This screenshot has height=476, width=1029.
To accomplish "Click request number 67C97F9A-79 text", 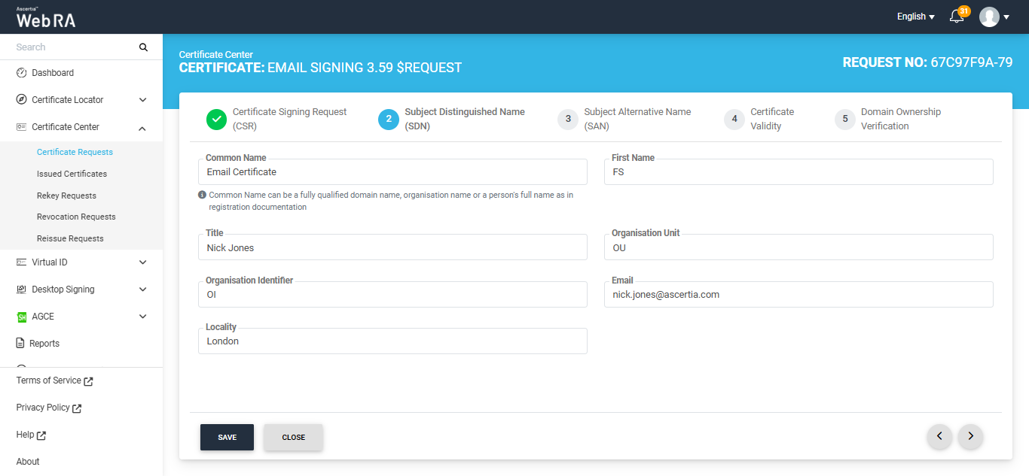I will 972,62.
